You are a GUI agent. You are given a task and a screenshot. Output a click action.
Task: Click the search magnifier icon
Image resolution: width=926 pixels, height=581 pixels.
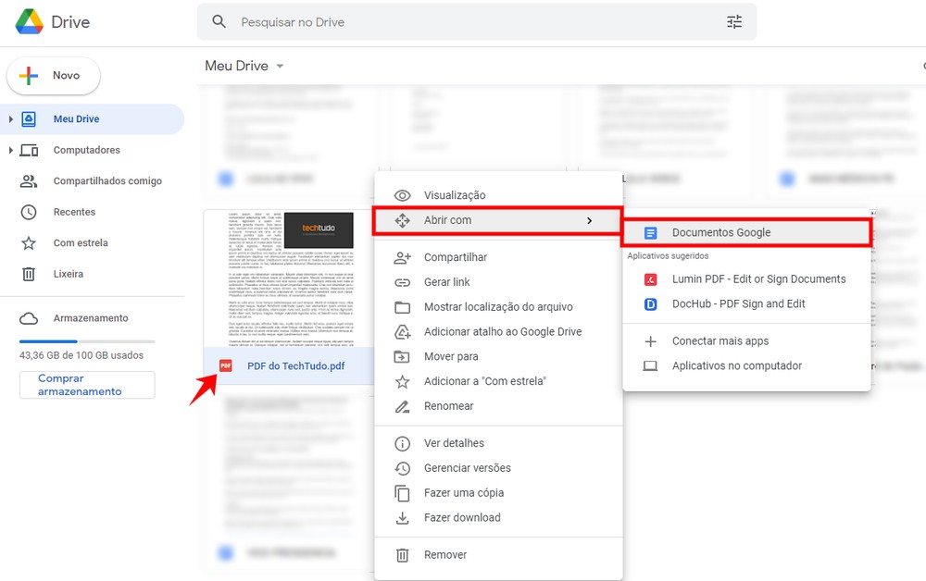point(219,22)
